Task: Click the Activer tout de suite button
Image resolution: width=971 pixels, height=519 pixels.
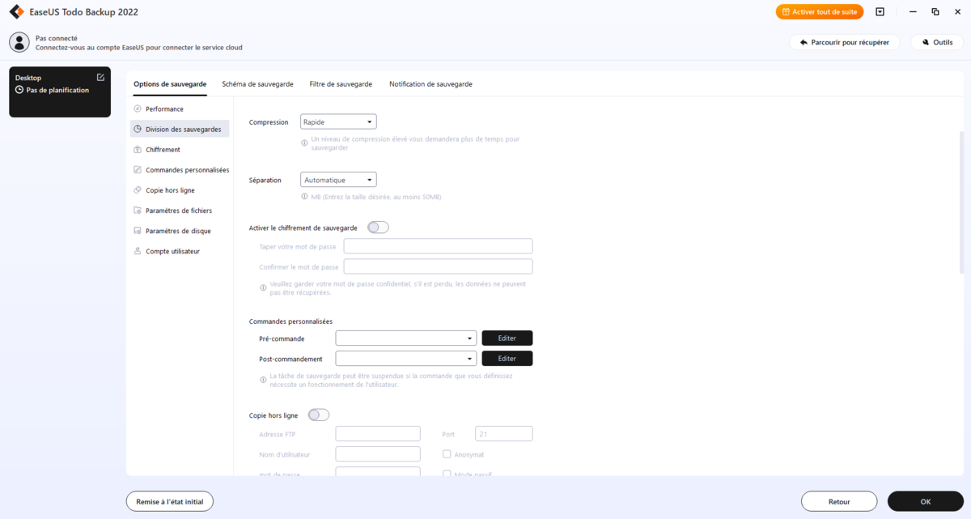Action: (x=819, y=12)
